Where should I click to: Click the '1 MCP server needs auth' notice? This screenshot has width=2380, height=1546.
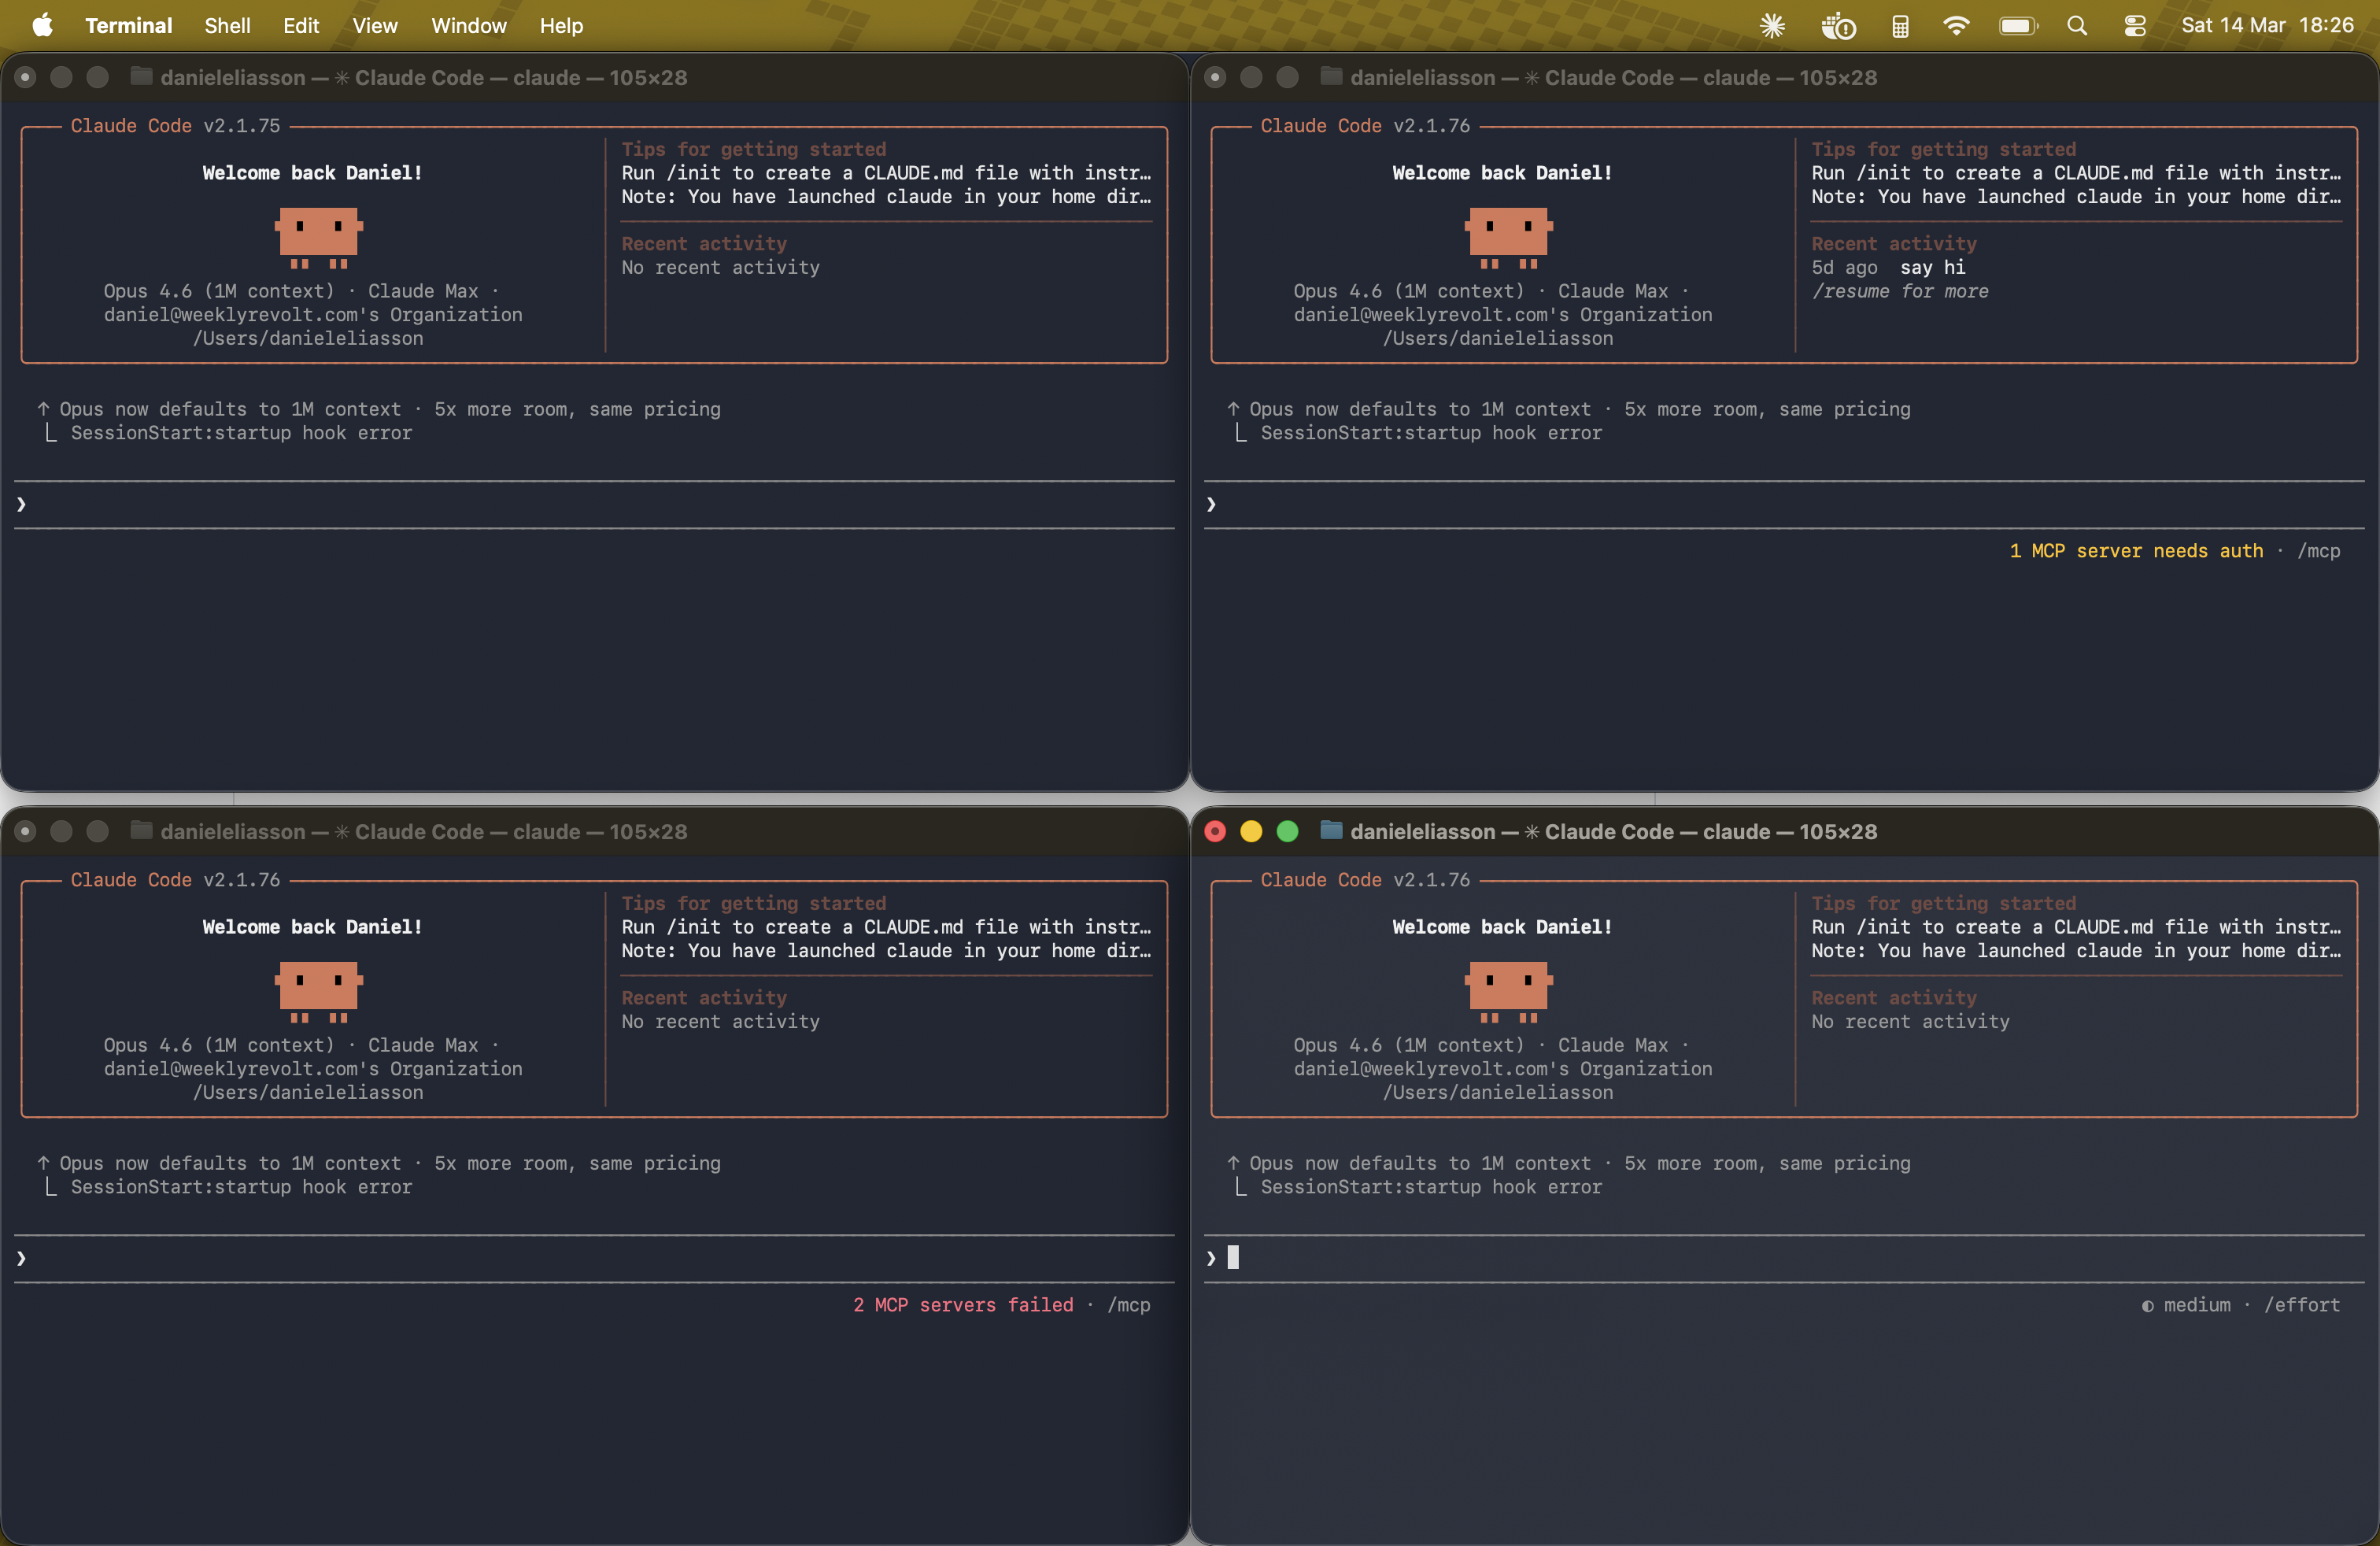tap(2136, 550)
